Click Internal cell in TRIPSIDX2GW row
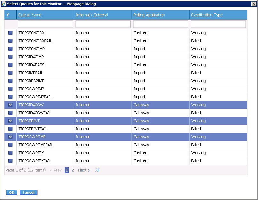The height and width of the screenshot is (200, 258). pyautogui.click(x=103, y=105)
